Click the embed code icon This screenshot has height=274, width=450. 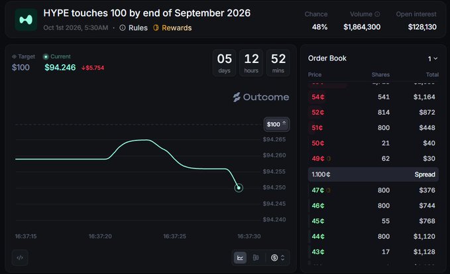[20, 257]
